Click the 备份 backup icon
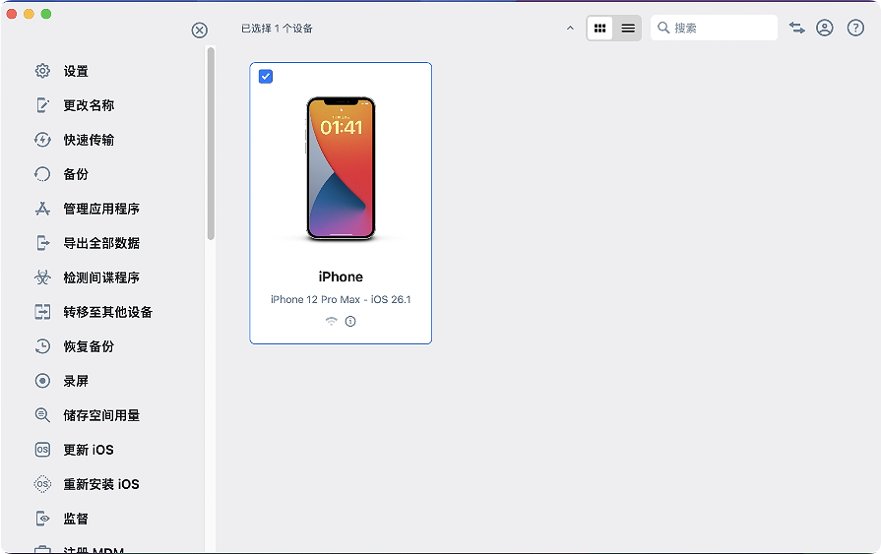 [42, 174]
